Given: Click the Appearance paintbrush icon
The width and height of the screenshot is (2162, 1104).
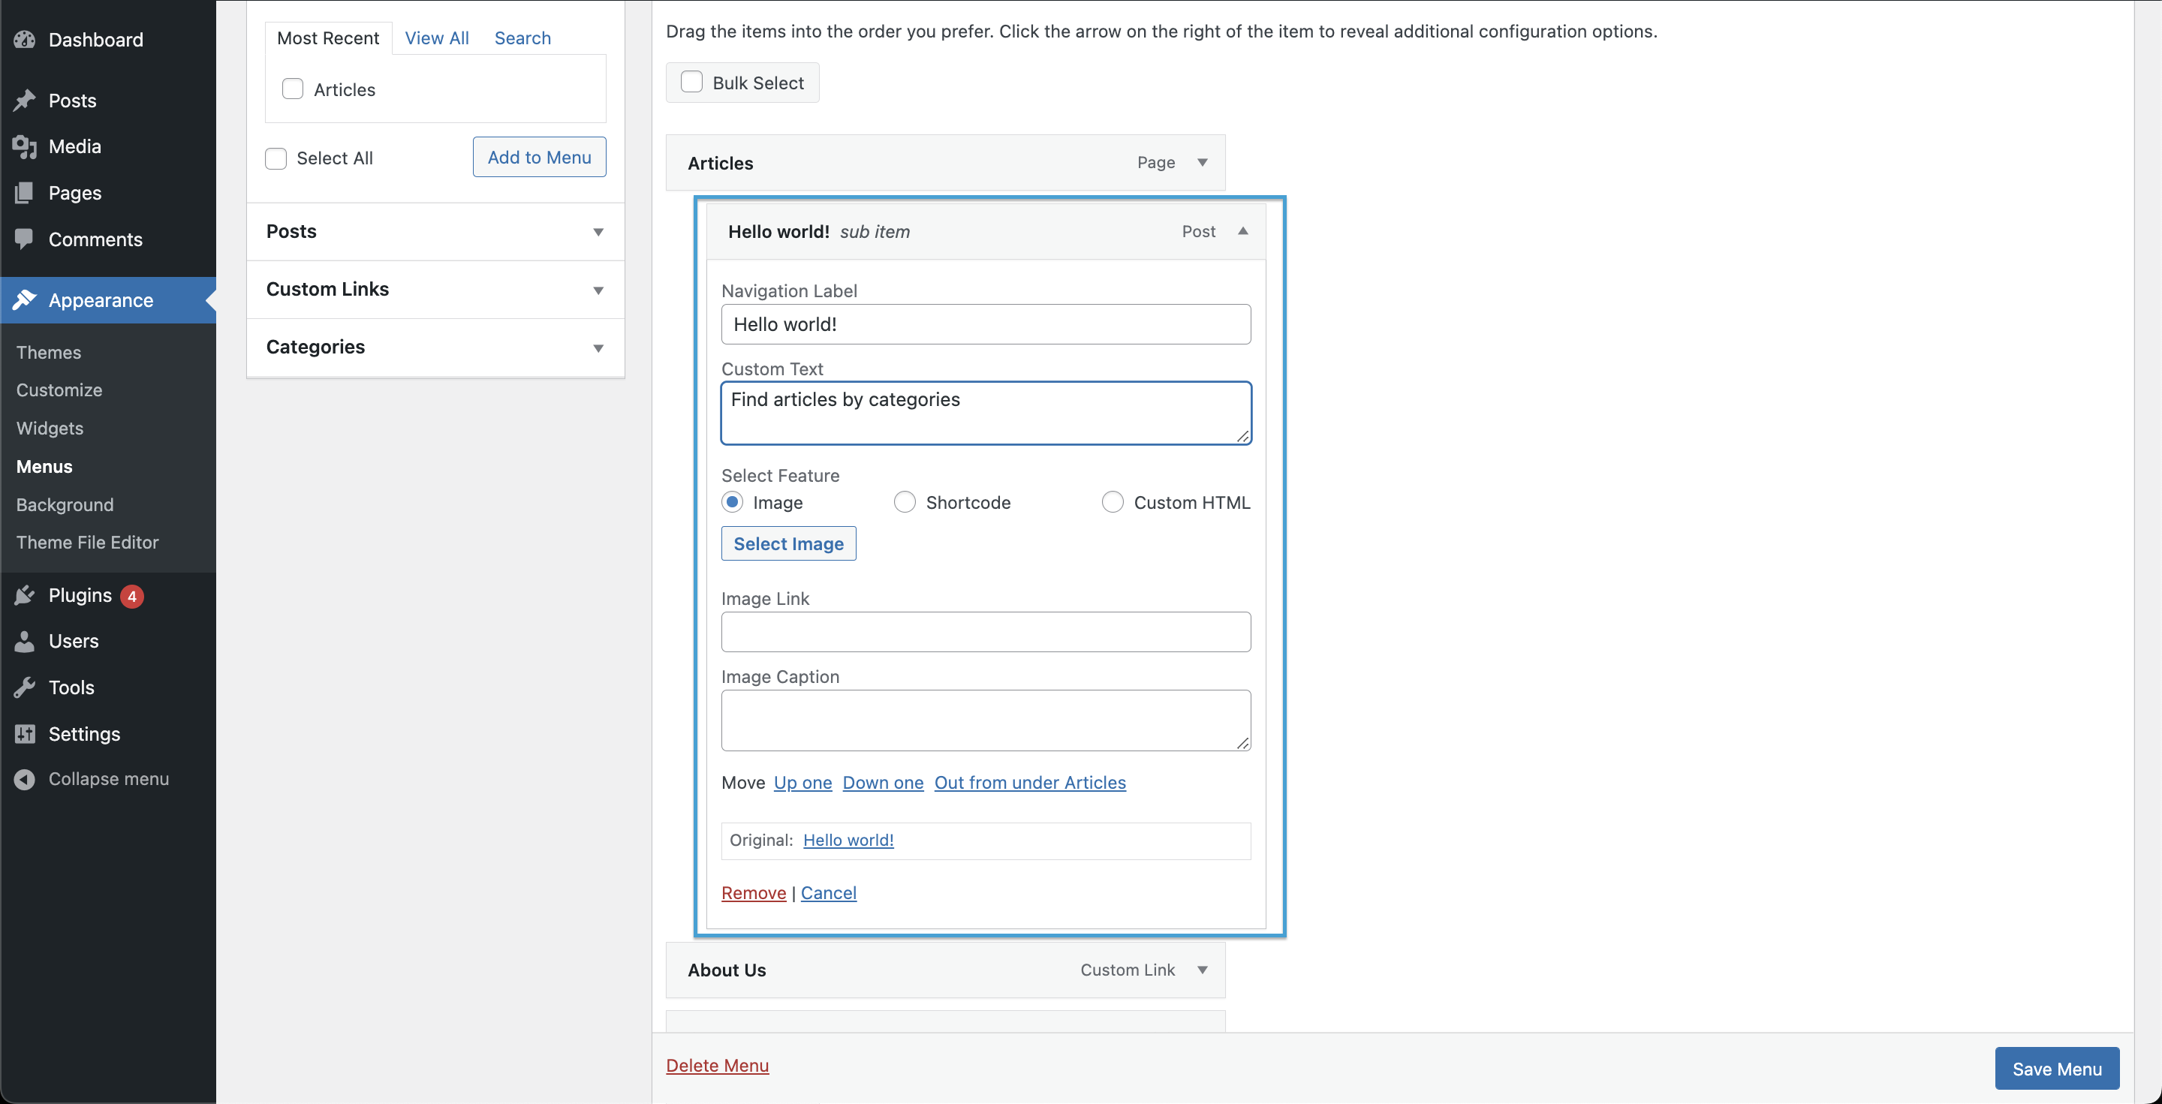Looking at the screenshot, I should click(x=24, y=300).
